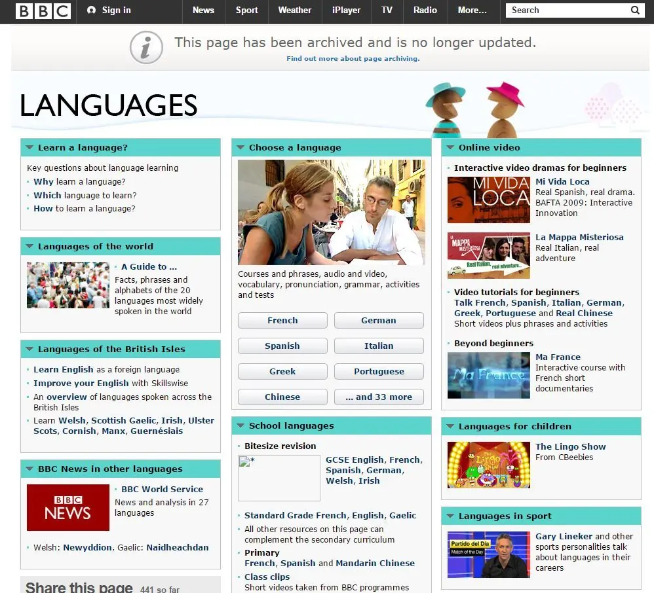This screenshot has width=654, height=593.
Task: Open the Standard Grade French link
Action: pos(296,516)
